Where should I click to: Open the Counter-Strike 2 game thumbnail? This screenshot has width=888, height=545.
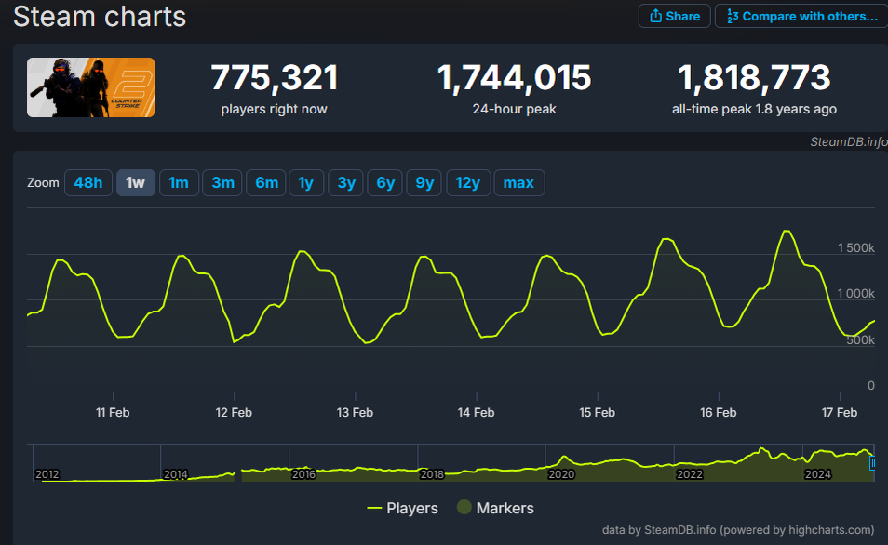[x=90, y=87]
